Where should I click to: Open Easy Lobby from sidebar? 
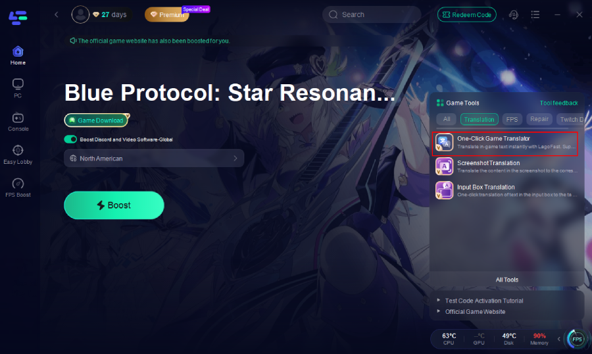point(18,155)
